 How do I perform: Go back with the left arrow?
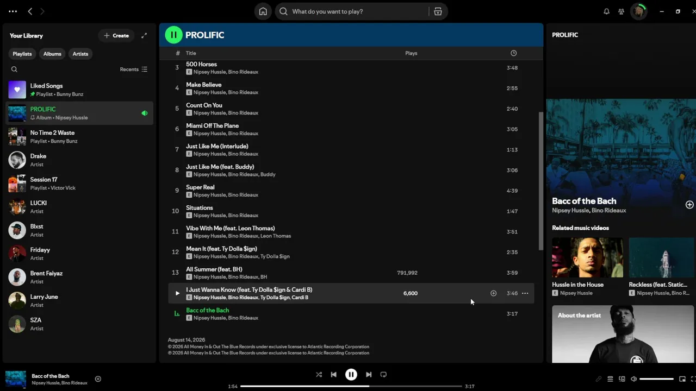[x=30, y=11]
